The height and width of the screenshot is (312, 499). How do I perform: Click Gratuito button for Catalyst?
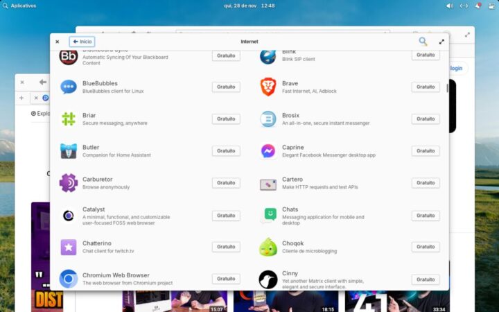pos(226,216)
